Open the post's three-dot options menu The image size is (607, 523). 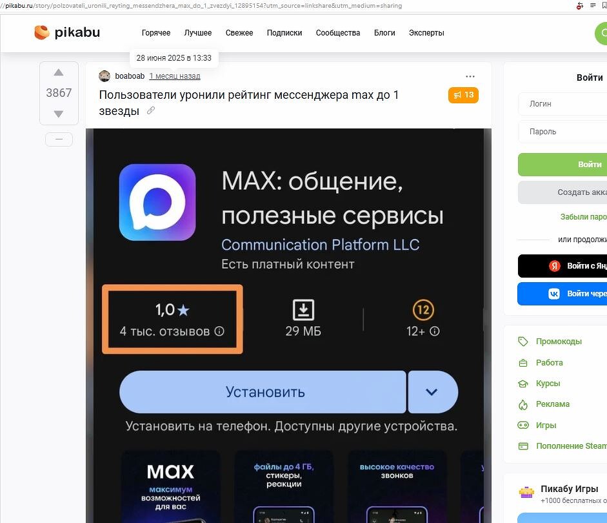pos(470,76)
